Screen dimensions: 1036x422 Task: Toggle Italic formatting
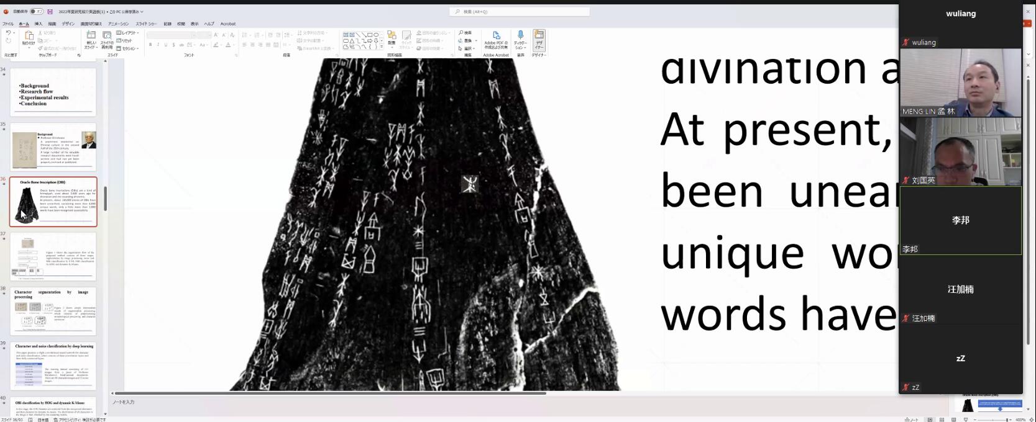pos(158,45)
